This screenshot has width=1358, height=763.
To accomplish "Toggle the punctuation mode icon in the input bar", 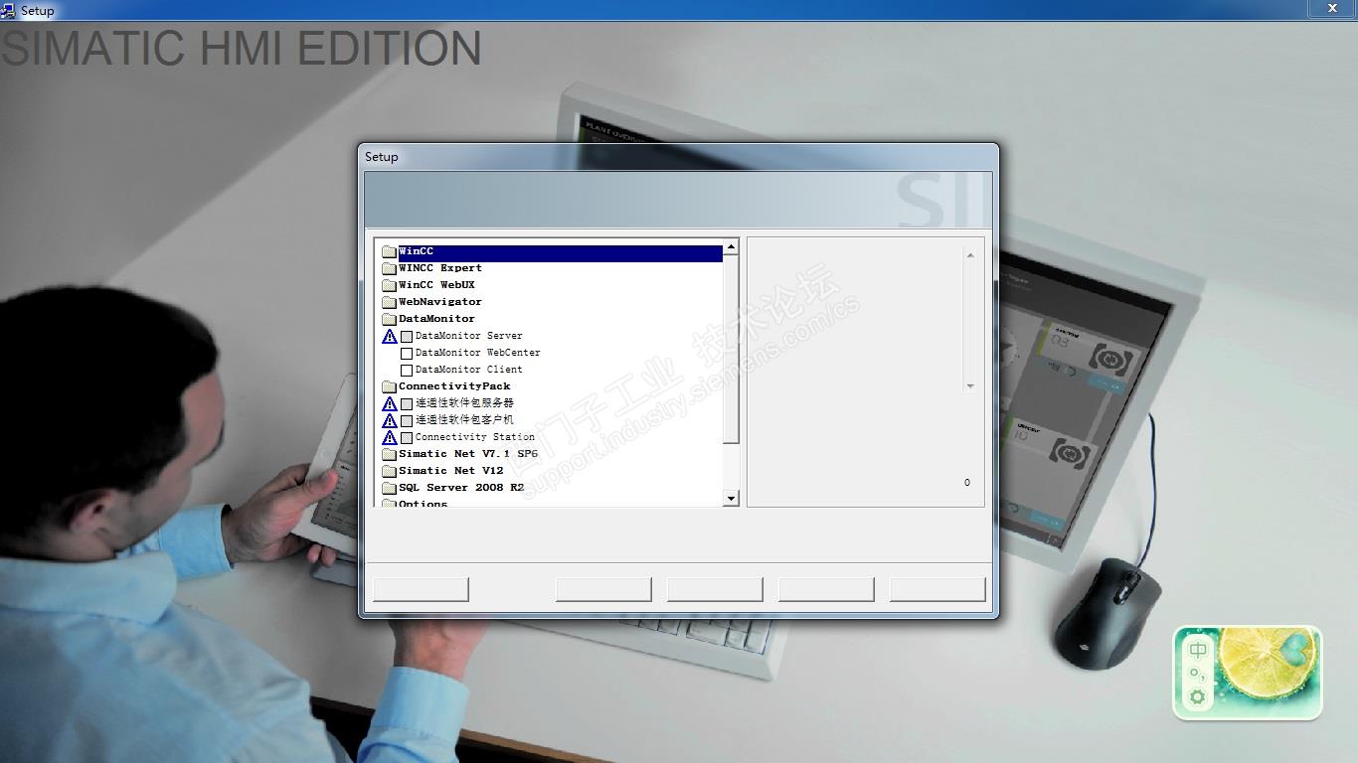I will (x=1197, y=675).
